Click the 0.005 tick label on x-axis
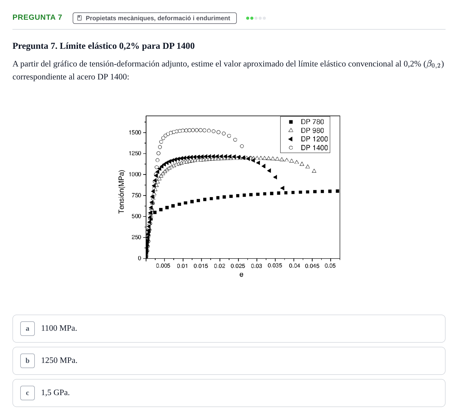Viewport: 458px width, 420px height. (x=163, y=266)
